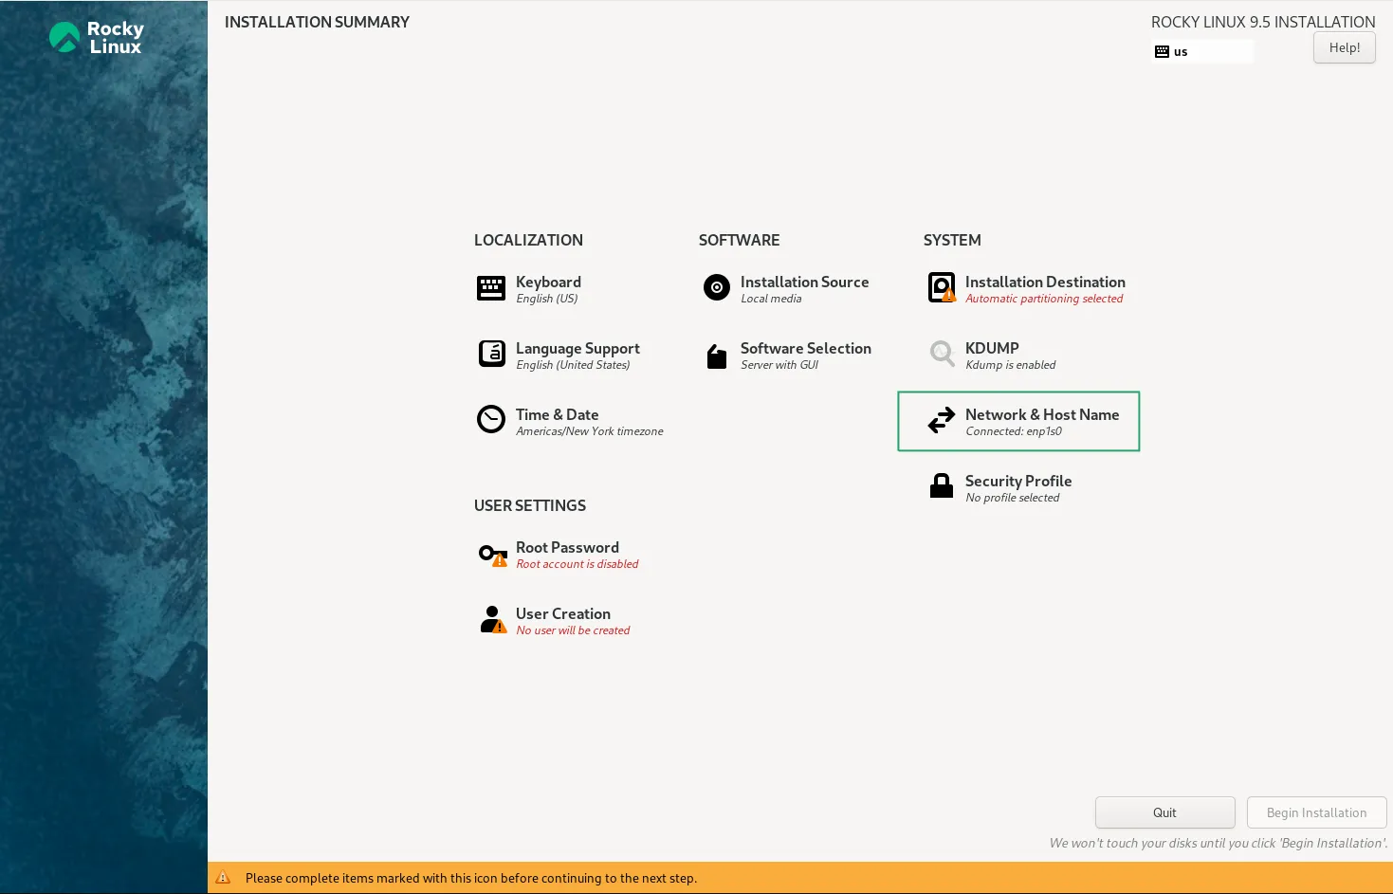
Task: Click the Installation Source disc icon
Action: (717, 287)
